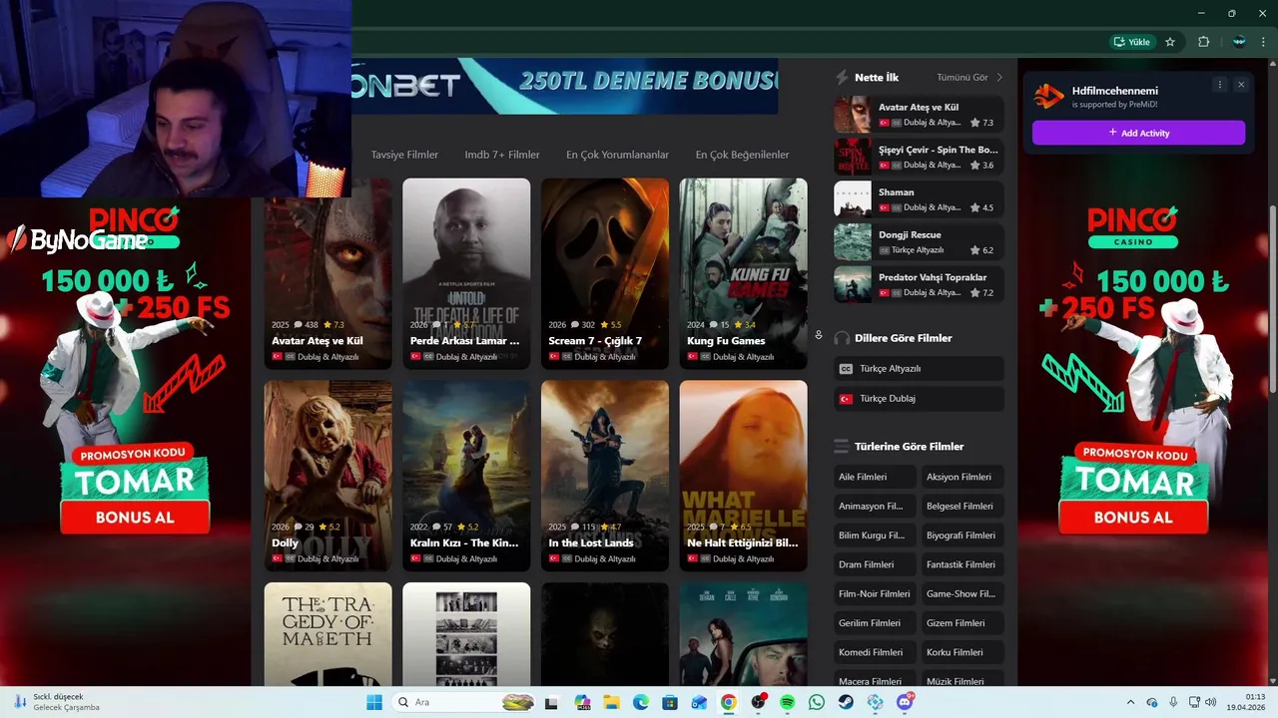This screenshot has width=1278, height=718.
Task: Choose the Belgesel Filmleri genre
Action: point(962,506)
